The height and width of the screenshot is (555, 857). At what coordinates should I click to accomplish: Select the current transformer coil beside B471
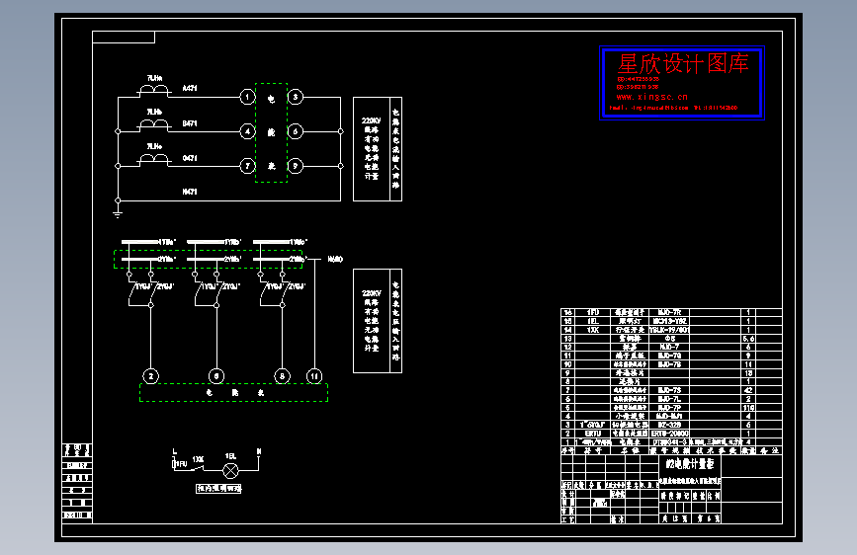point(154,125)
